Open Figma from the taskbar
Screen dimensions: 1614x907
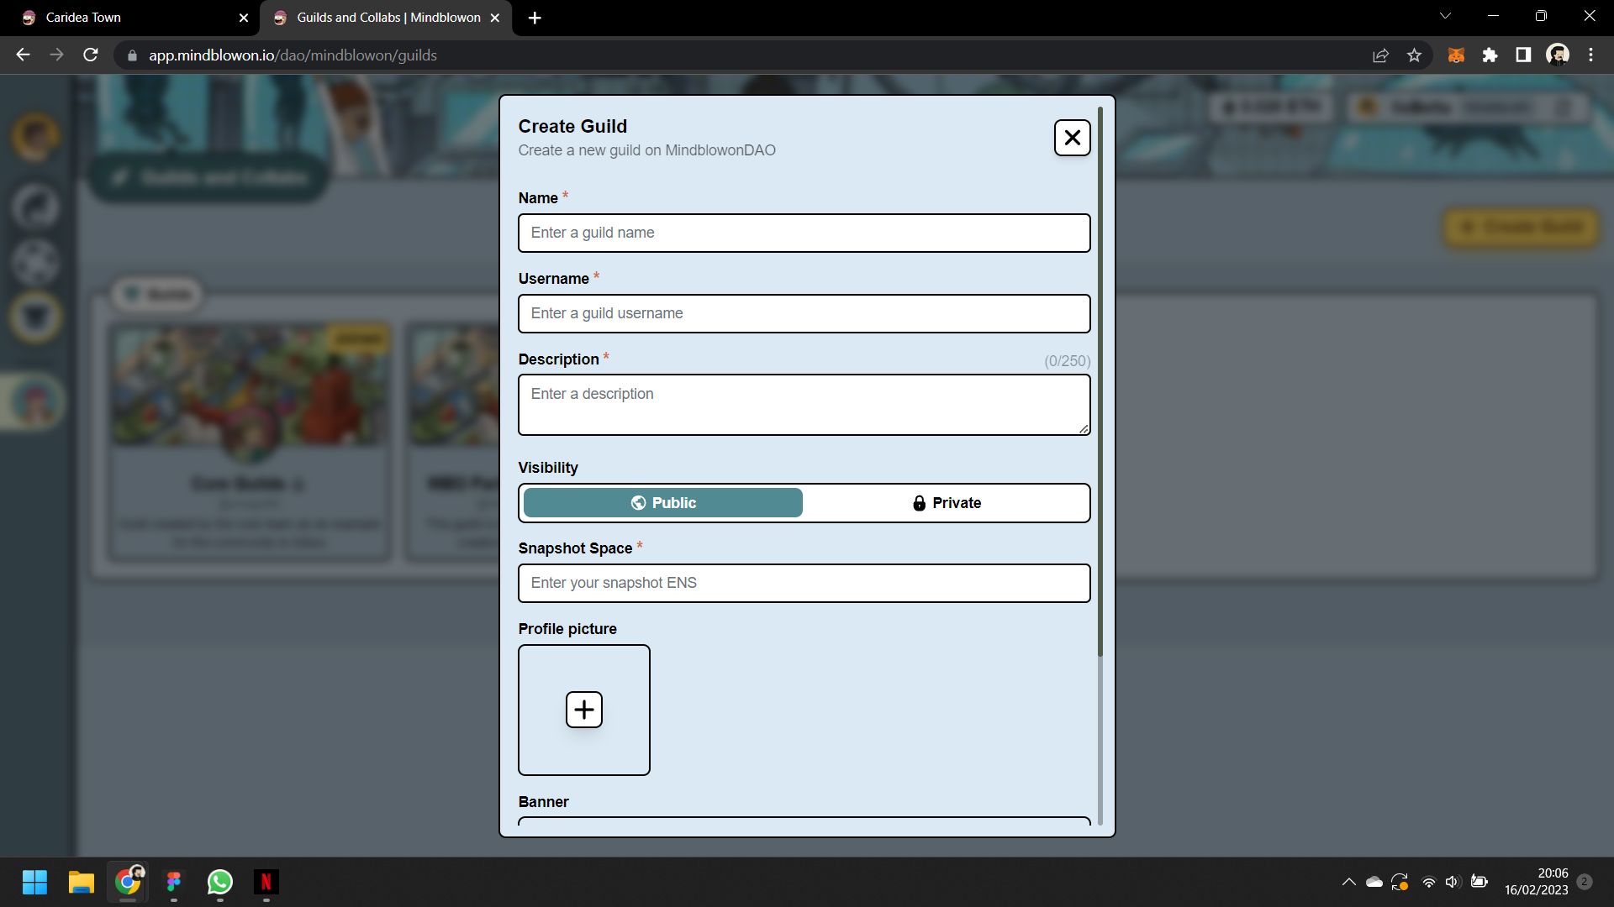click(x=174, y=882)
